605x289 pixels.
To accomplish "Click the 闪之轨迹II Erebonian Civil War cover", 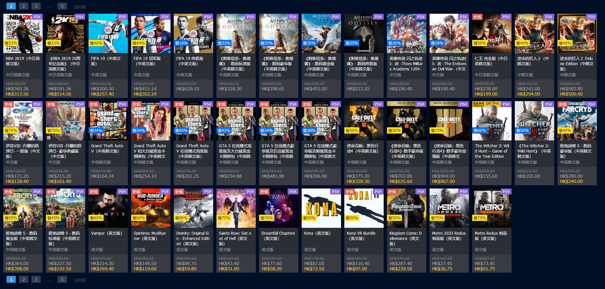I will (449, 33).
